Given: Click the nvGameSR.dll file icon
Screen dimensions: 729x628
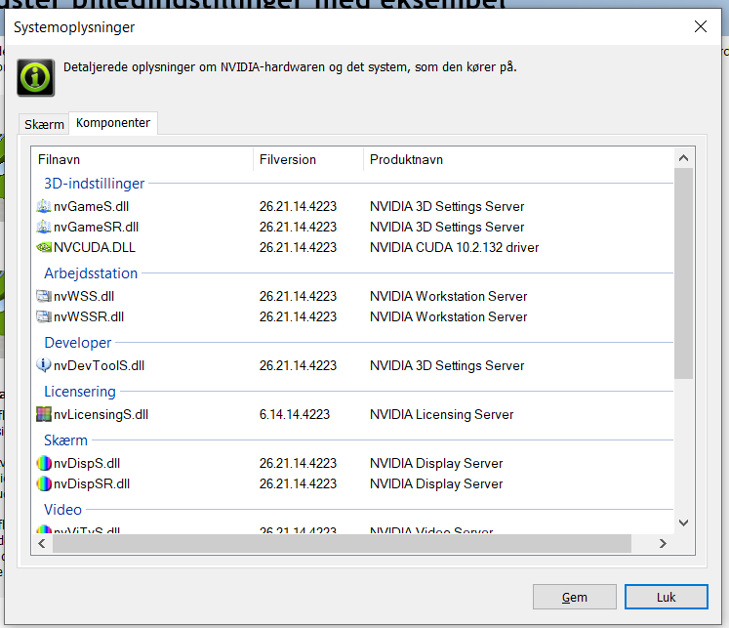Looking at the screenshot, I should [x=44, y=227].
